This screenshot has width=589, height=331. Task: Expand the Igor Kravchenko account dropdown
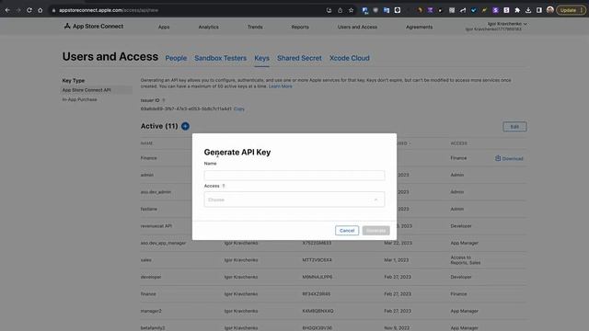(x=507, y=24)
